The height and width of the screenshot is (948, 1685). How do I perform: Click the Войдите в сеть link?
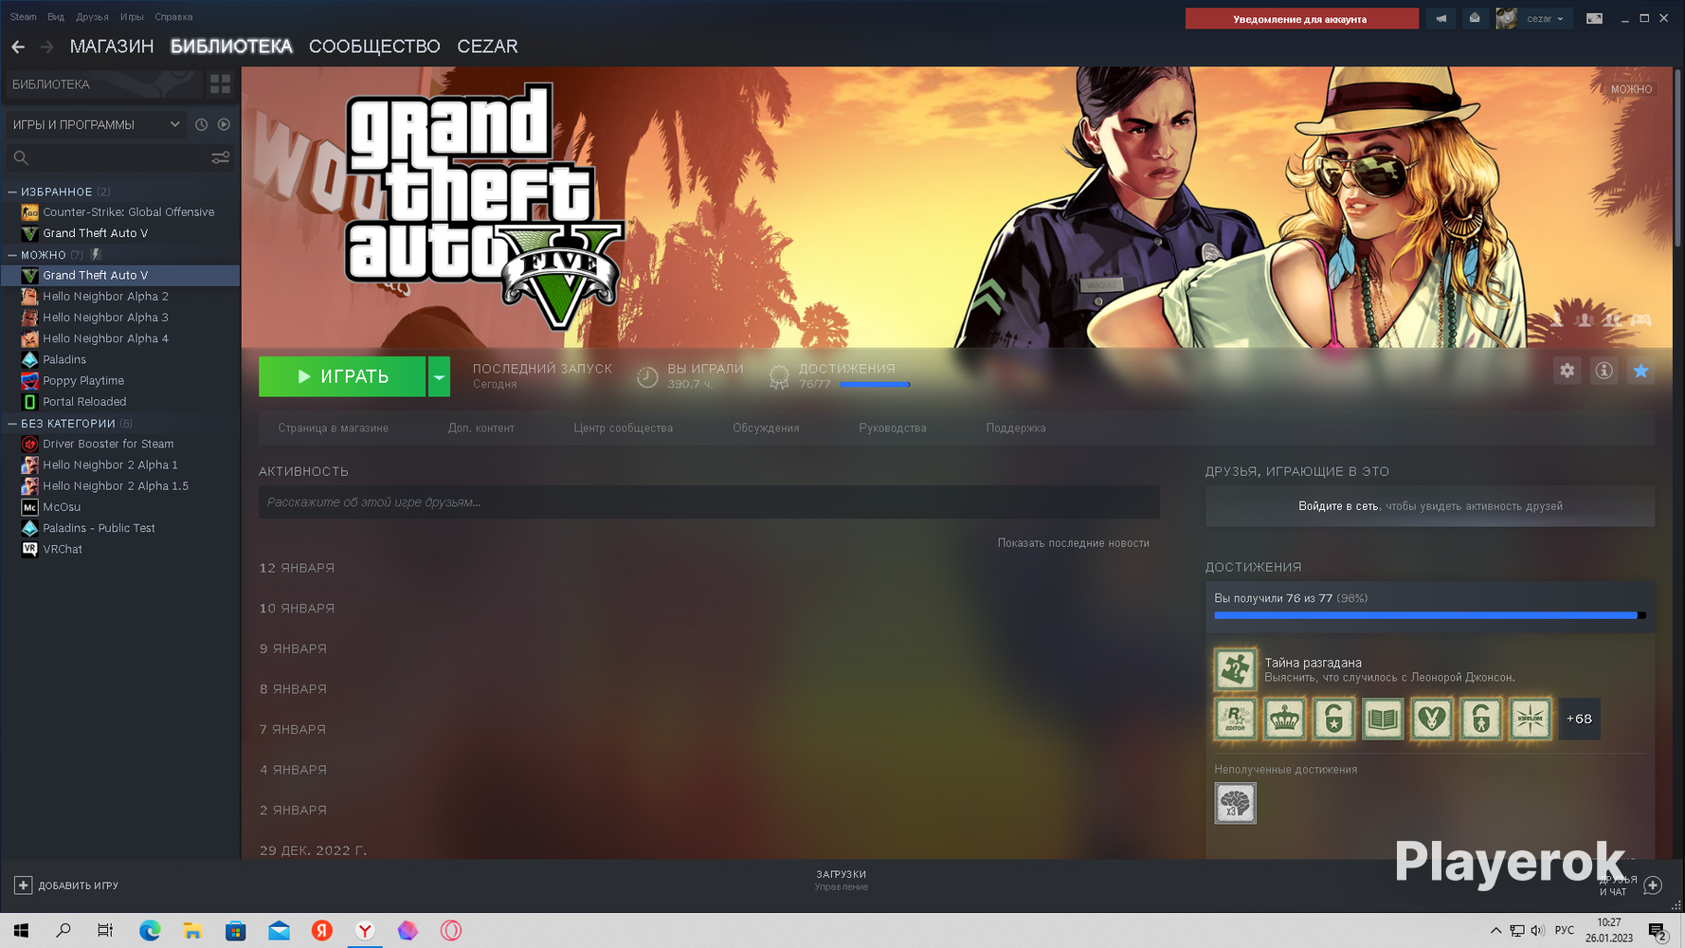point(1339,506)
